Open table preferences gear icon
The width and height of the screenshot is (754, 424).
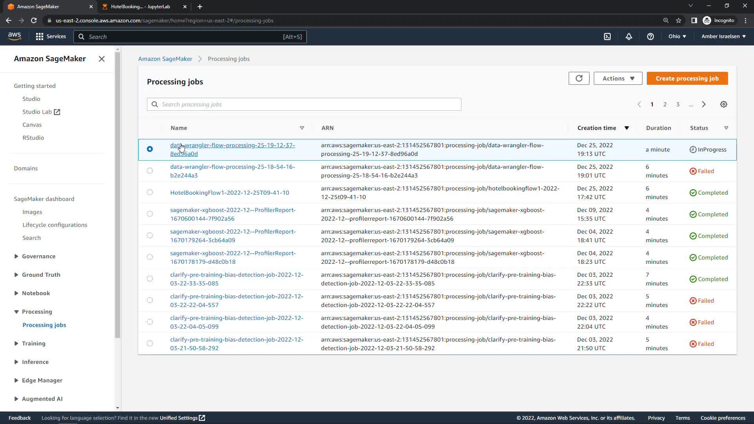click(x=723, y=104)
